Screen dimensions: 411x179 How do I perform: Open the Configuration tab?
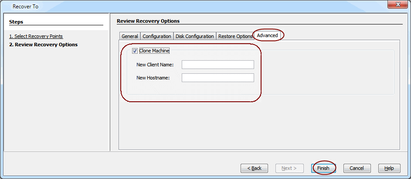(x=157, y=36)
